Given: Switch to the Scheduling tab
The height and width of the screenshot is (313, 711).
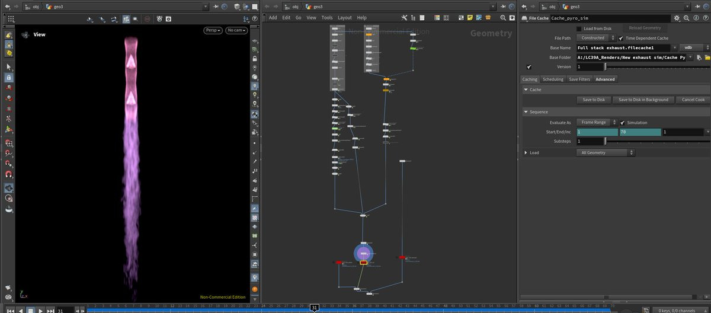Looking at the screenshot, I should (x=553, y=79).
